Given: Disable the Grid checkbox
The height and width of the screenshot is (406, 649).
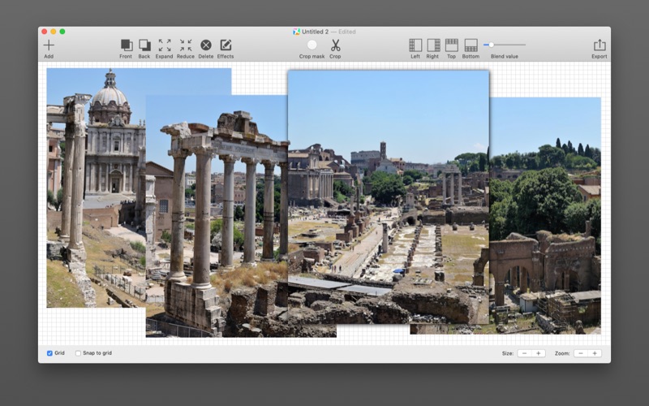Looking at the screenshot, I should pos(49,353).
